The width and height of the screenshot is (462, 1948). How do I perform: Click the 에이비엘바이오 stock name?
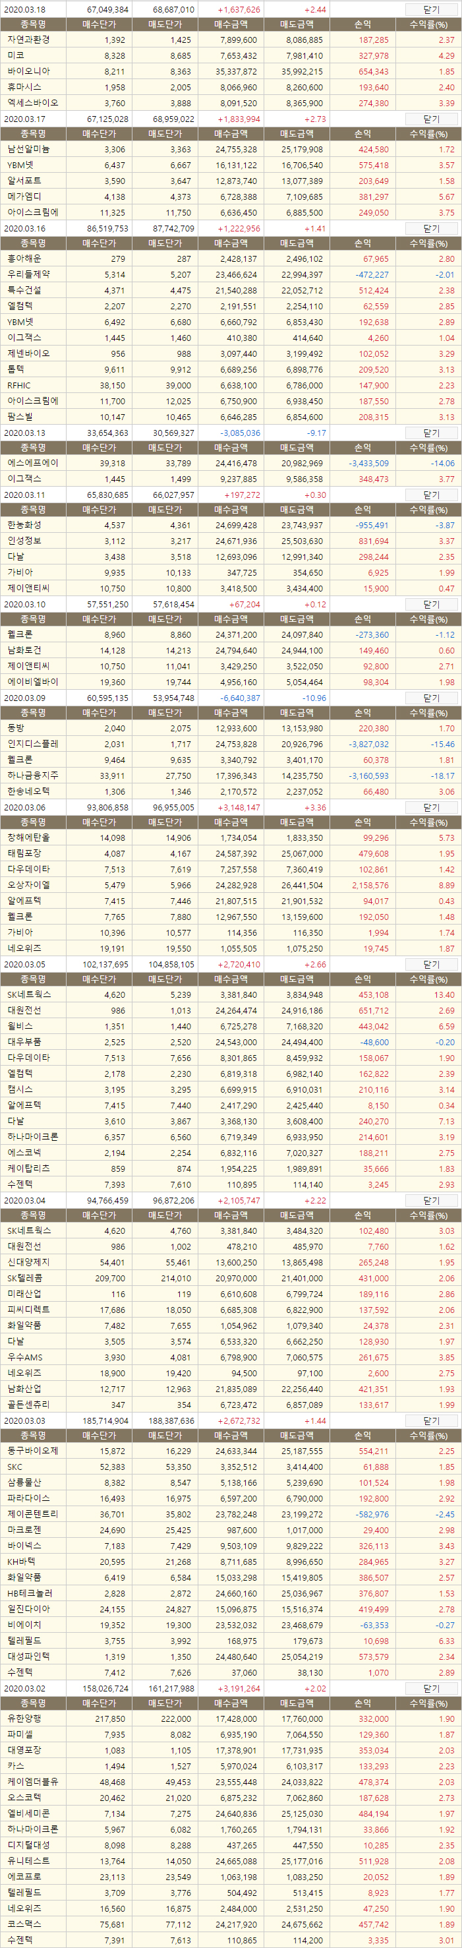pos(32,682)
